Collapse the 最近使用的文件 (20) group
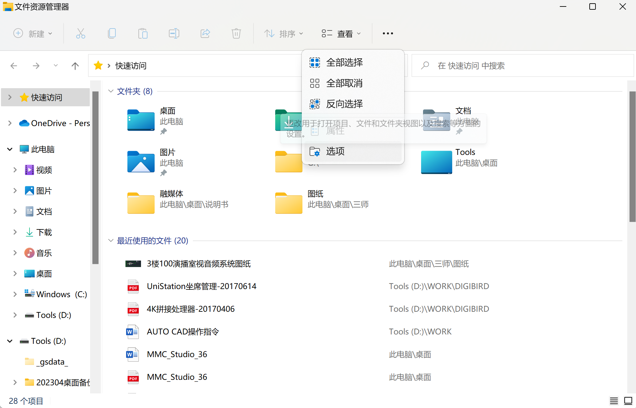 tap(111, 240)
